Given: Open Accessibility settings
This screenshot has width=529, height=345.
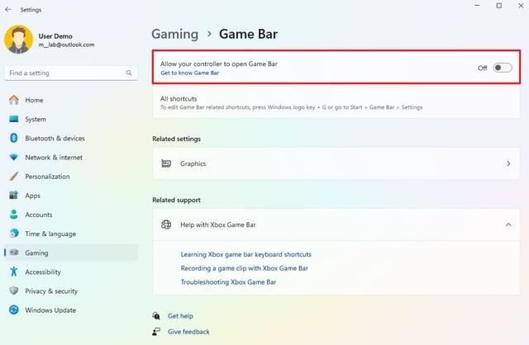Looking at the screenshot, I should (x=72, y=272).
